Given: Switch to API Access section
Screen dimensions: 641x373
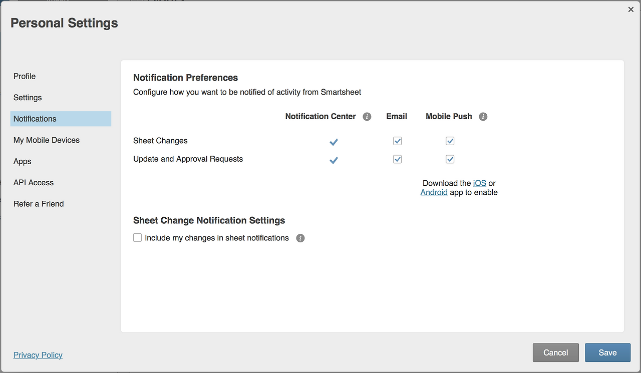Looking at the screenshot, I should 34,183.
